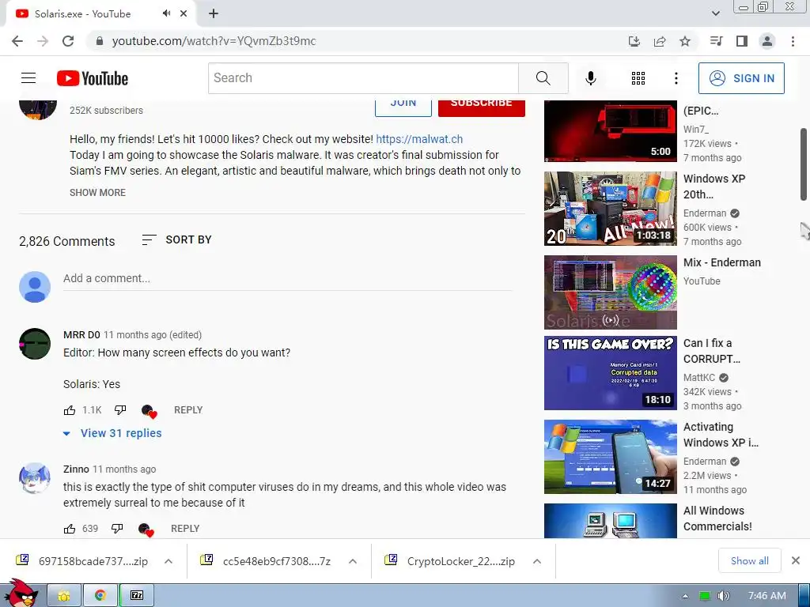Like MRR D0's comment
Image resolution: width=810 pixels, height=607 pixels.
[x=70, y=410]
